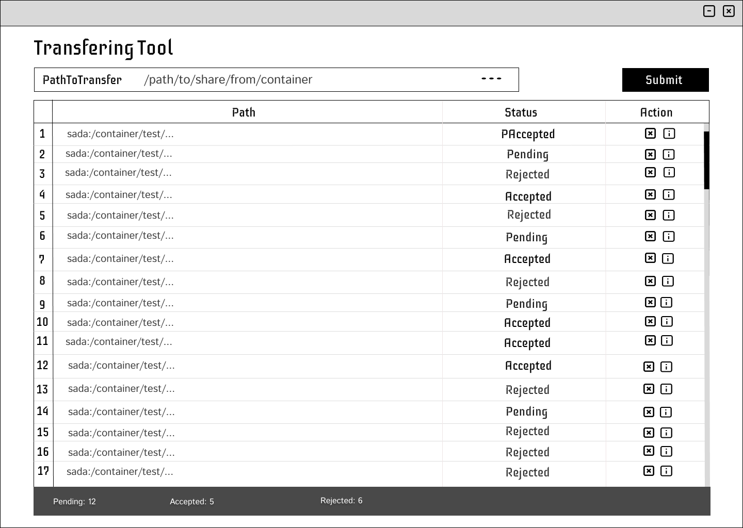Viewport: 743px width, 528px height.
Task: Open the info icon for row 2
Action: coord(668,154)
